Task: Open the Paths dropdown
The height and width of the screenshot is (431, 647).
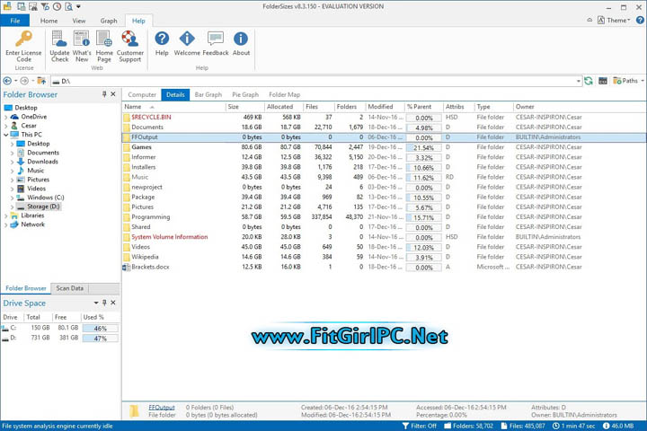Action: pos(627,81)
